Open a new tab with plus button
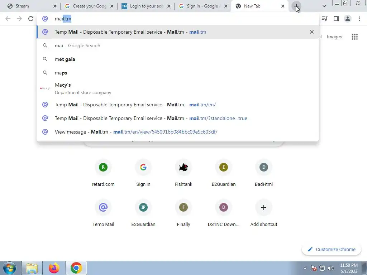Viewport: 367px width, 275px height. (296, 6)
